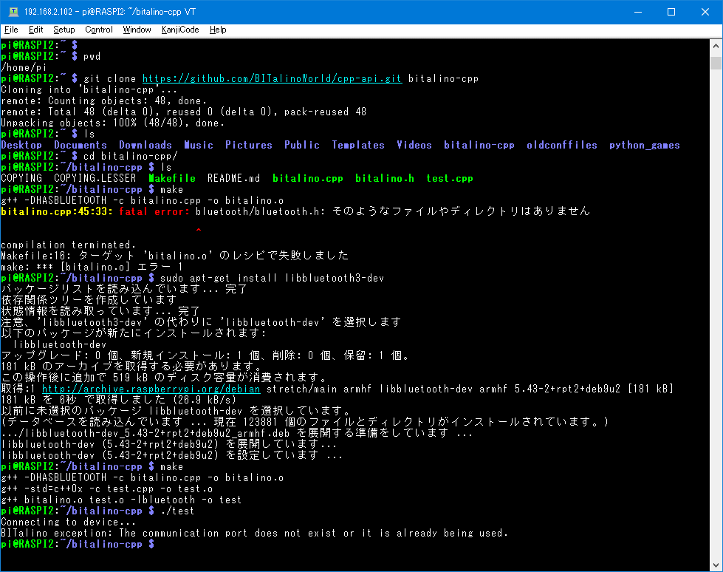
Task: Click 'Videos' directory name
Action: point(414,145)
